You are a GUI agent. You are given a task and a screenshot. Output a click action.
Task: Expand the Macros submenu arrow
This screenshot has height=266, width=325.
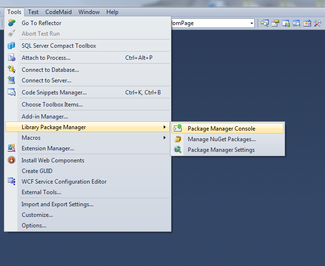(x=164, y=137)
